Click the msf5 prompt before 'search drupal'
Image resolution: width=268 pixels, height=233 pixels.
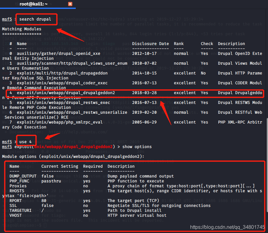7,19
